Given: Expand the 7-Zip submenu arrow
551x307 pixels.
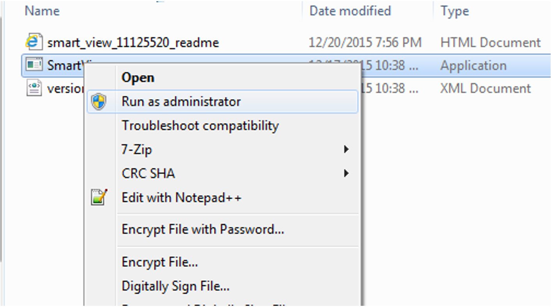Looking at the screenshot, I should click(345, 149).
